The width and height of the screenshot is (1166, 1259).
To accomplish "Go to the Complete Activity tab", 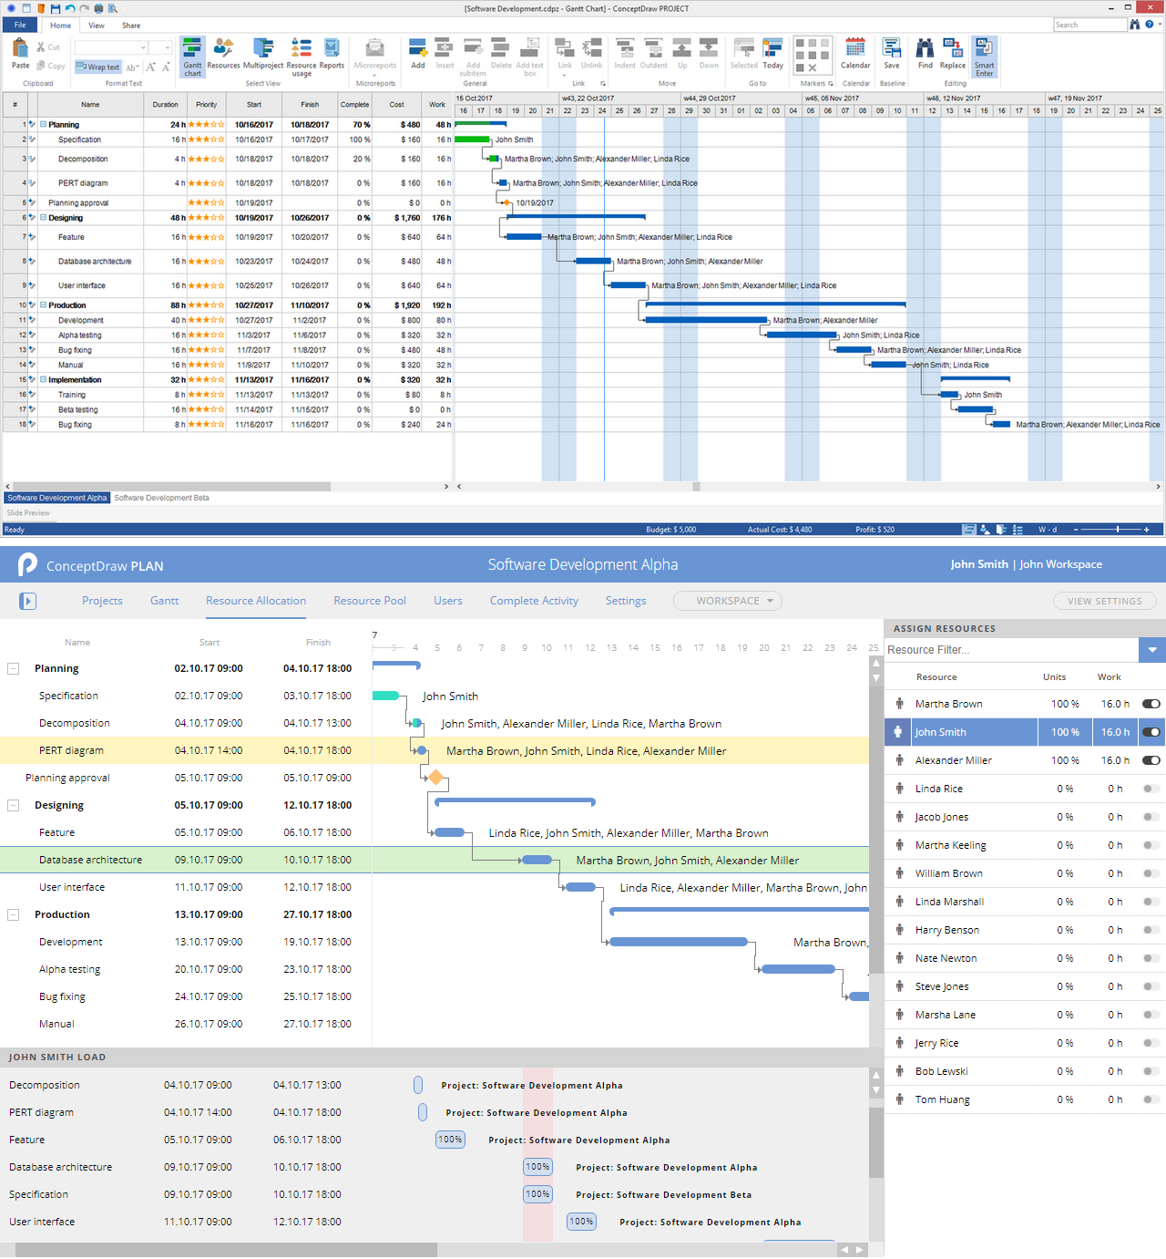I will click(x=534, y=601).
